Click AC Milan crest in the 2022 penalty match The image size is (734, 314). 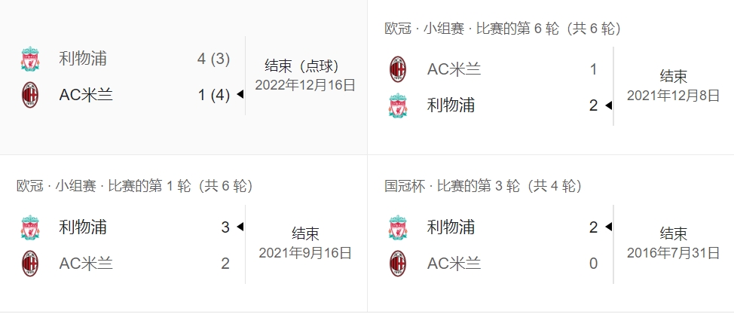30,95
